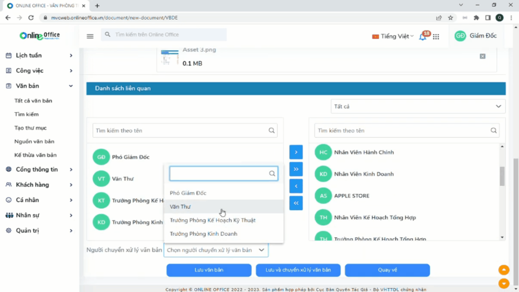The image size is (519, 292).
Task: Remove the Asset 3.png attachment
Action: tap(483, 56)
